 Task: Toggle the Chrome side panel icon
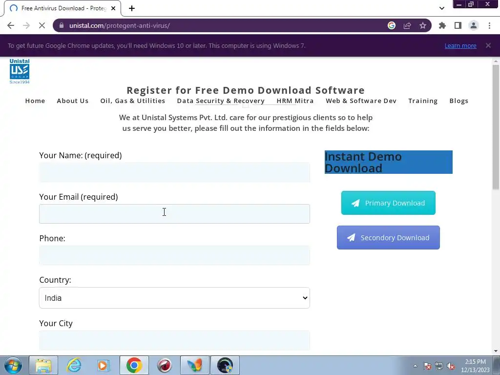(x=458, y=25)
